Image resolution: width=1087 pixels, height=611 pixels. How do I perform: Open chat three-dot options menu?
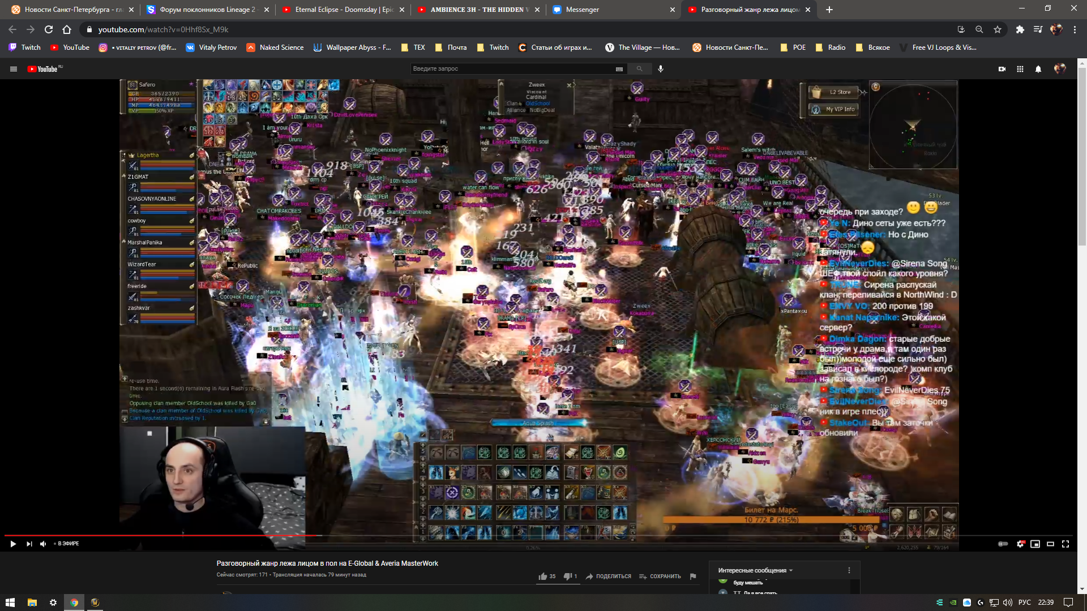click(x=849, y=570)
